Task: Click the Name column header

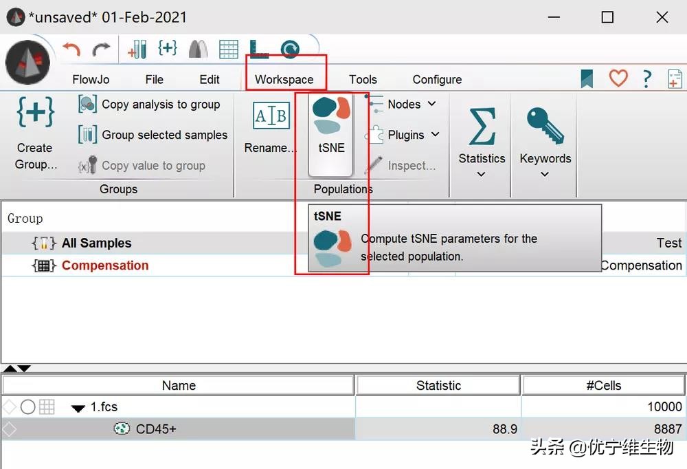Action: pos(179,385)
